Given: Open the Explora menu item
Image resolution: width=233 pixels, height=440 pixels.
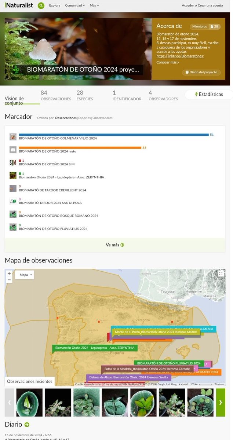Looking at the screenshot, I should click(x=55, y=5).
